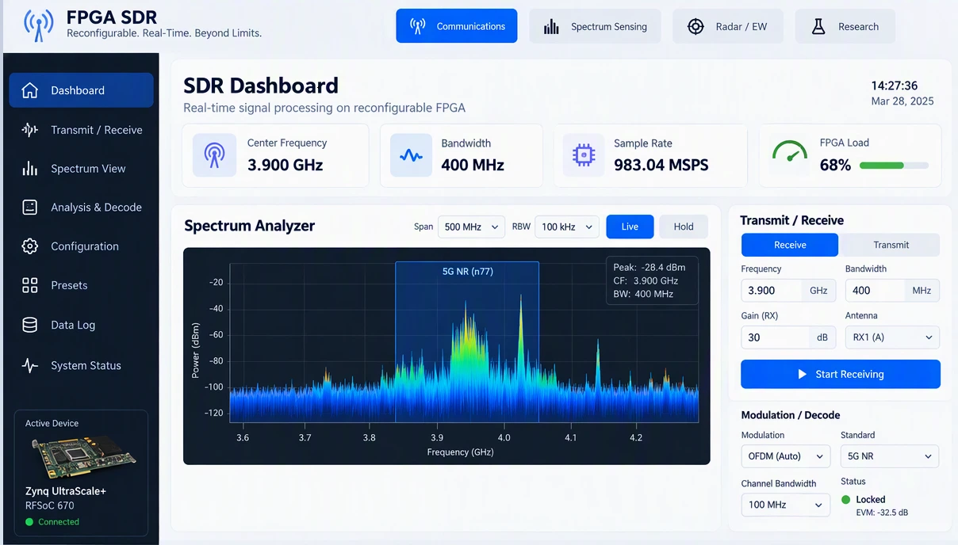Click the Zynq UltraScale+ board thumbnail
Viewport: 958px width, 545px height.
(82, 457)
